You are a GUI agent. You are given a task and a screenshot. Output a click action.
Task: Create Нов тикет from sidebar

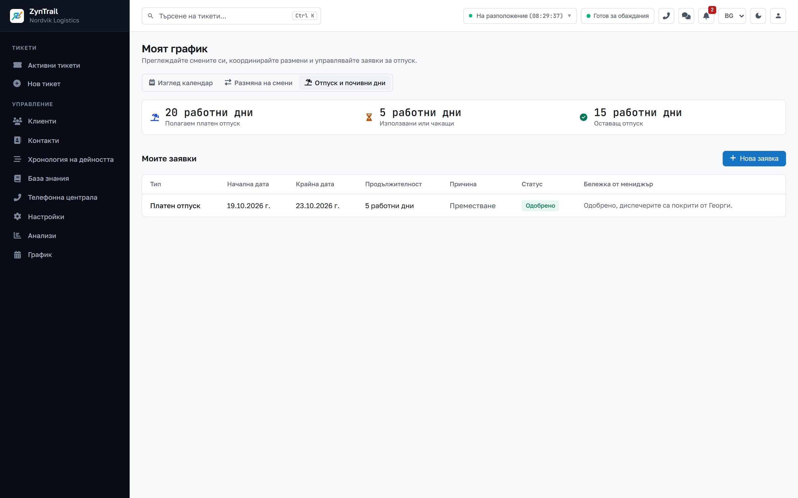tap(65, 84)
